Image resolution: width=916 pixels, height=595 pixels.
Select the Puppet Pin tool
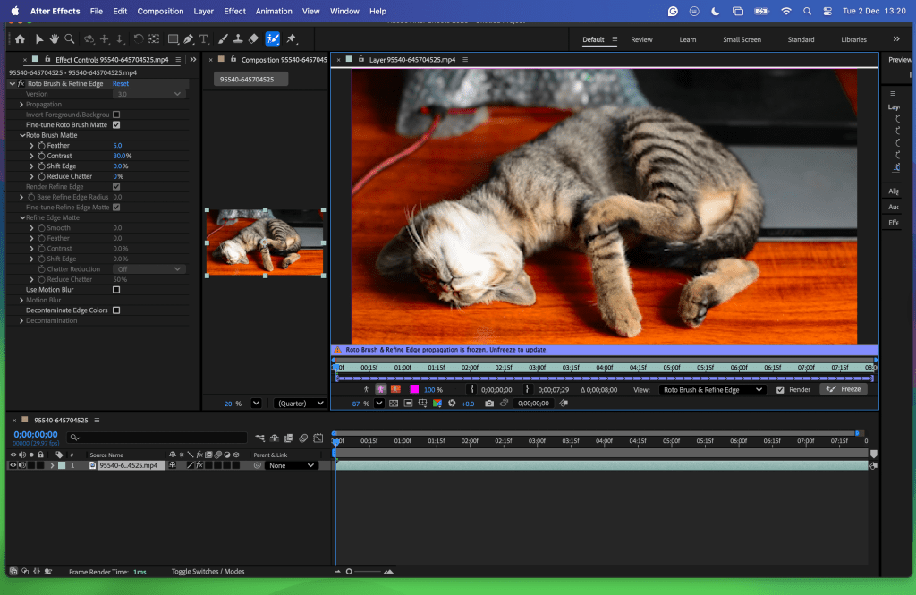coord(292,39)
